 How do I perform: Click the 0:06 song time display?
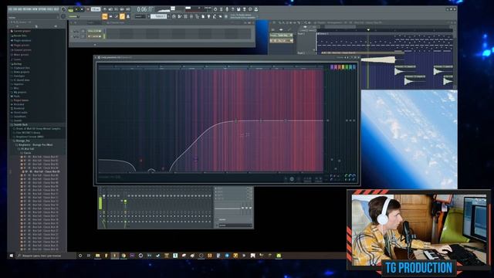[x=145, y=9]
